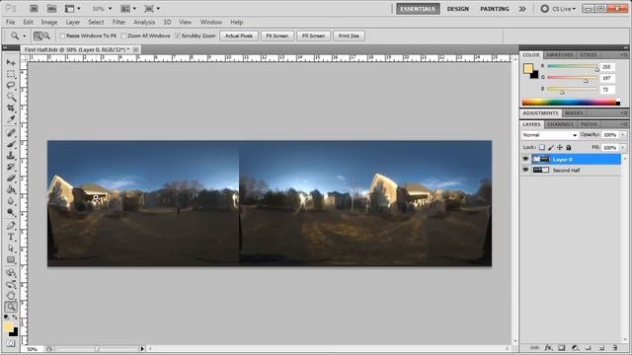Image resolution: width=632 pixels, height=355 pixels.
Task: Switch to the Paths tab
Action: point(589,124)
